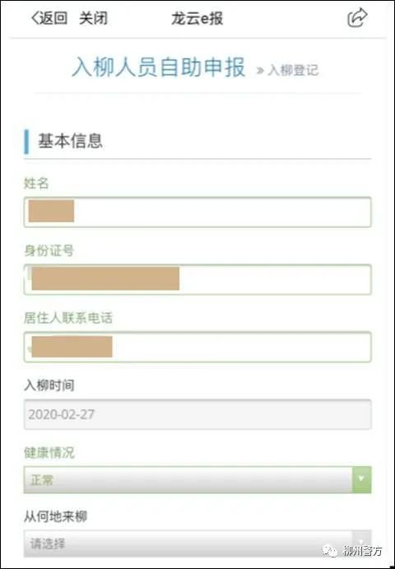Close the page with 关闭

coord(93,18)
